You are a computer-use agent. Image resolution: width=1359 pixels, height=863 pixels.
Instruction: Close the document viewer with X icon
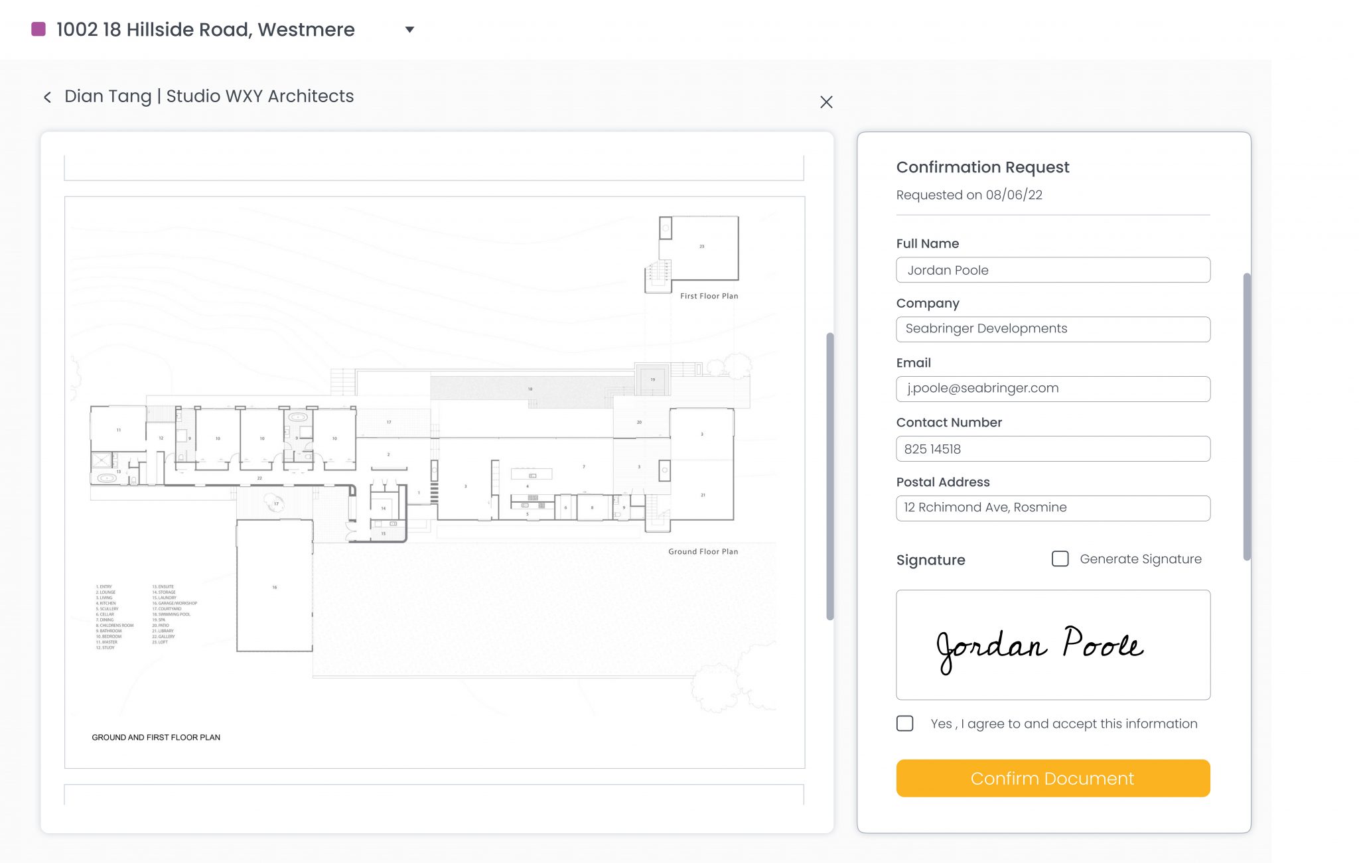click(826, 101)
